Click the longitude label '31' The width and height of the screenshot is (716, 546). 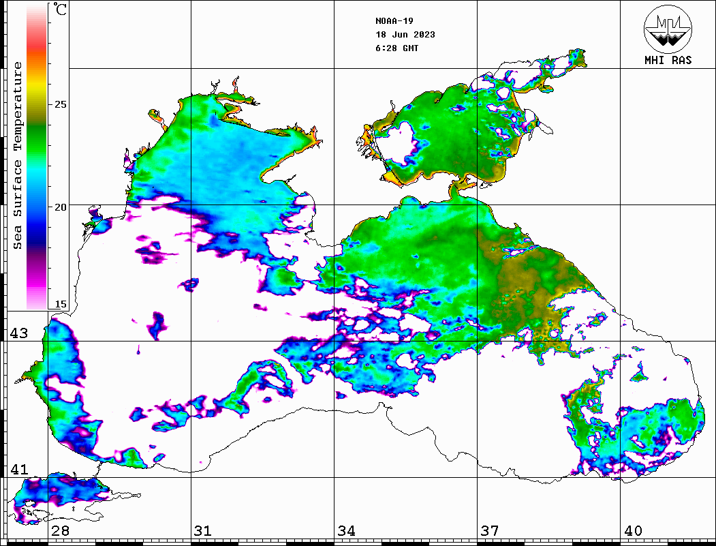(203, 531)
